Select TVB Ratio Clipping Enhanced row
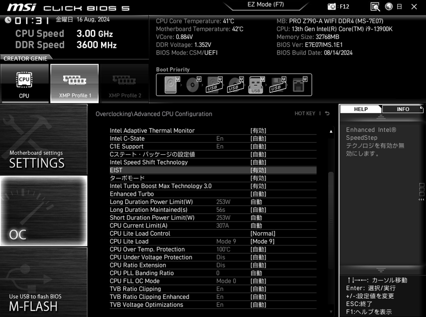The height and width of the screenshot is (317, 426). click(213, 297)
